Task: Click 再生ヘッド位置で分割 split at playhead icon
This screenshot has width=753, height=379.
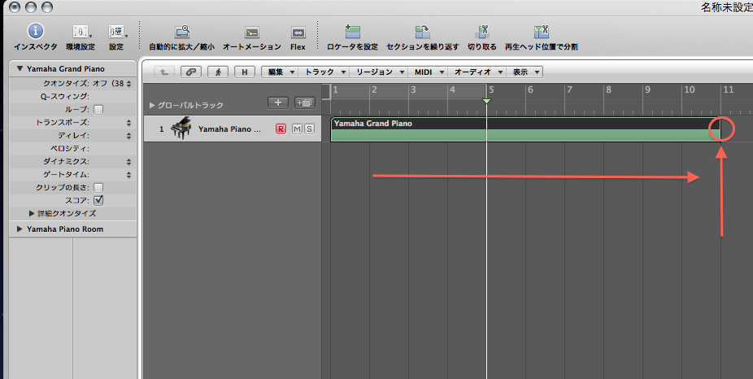Action: tap(542, 32)
